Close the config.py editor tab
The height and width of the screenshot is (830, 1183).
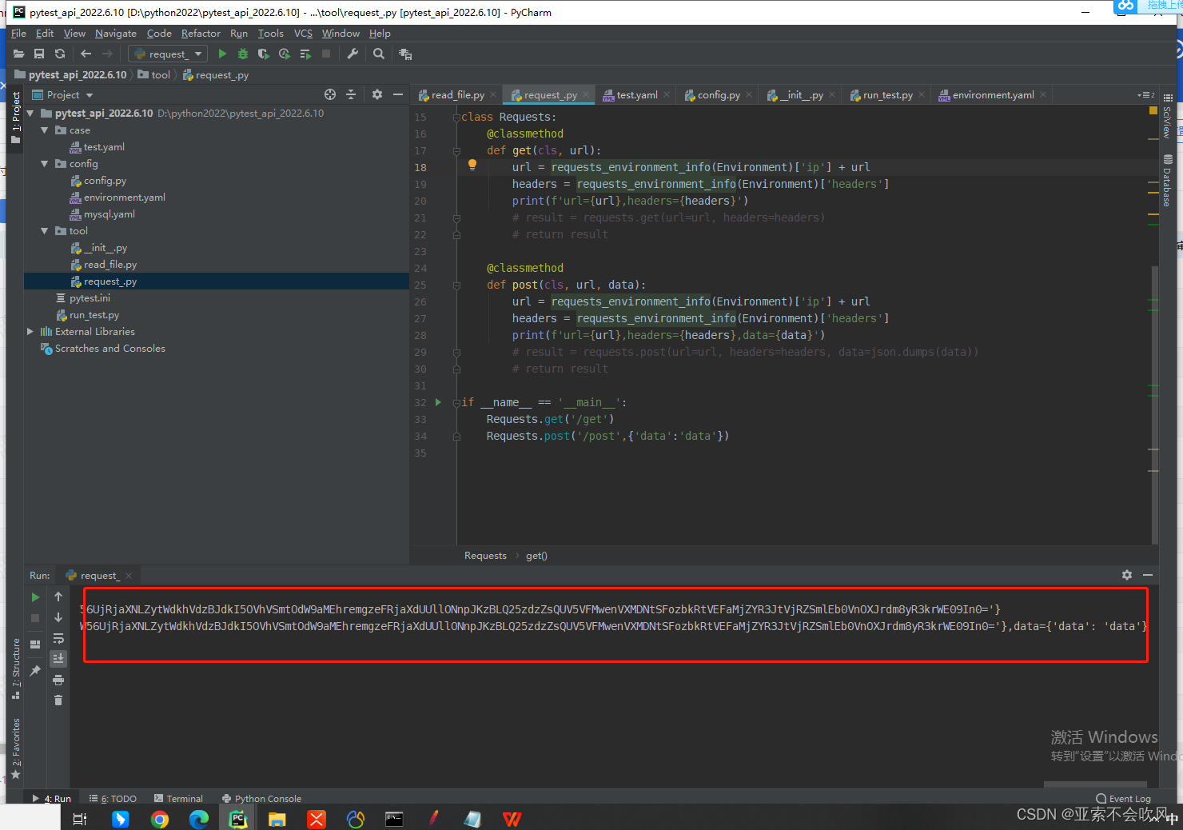[749, 94]
